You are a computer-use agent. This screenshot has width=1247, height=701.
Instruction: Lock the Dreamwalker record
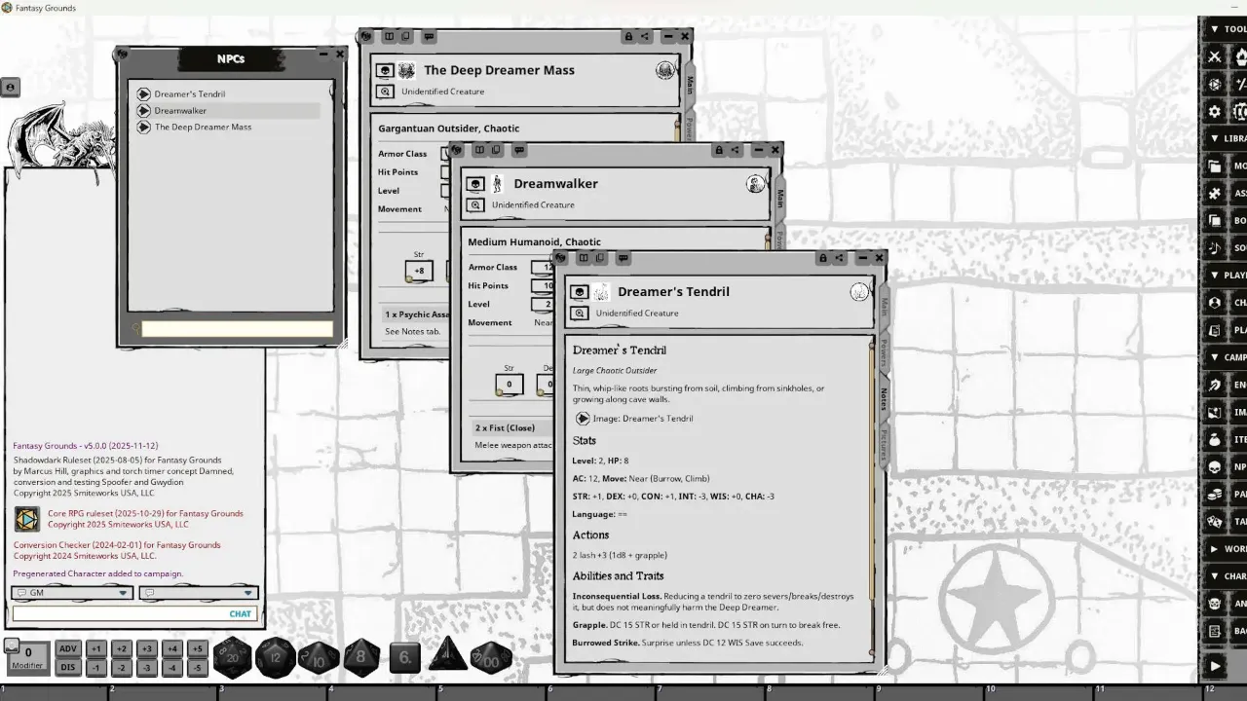pos(719,150)
